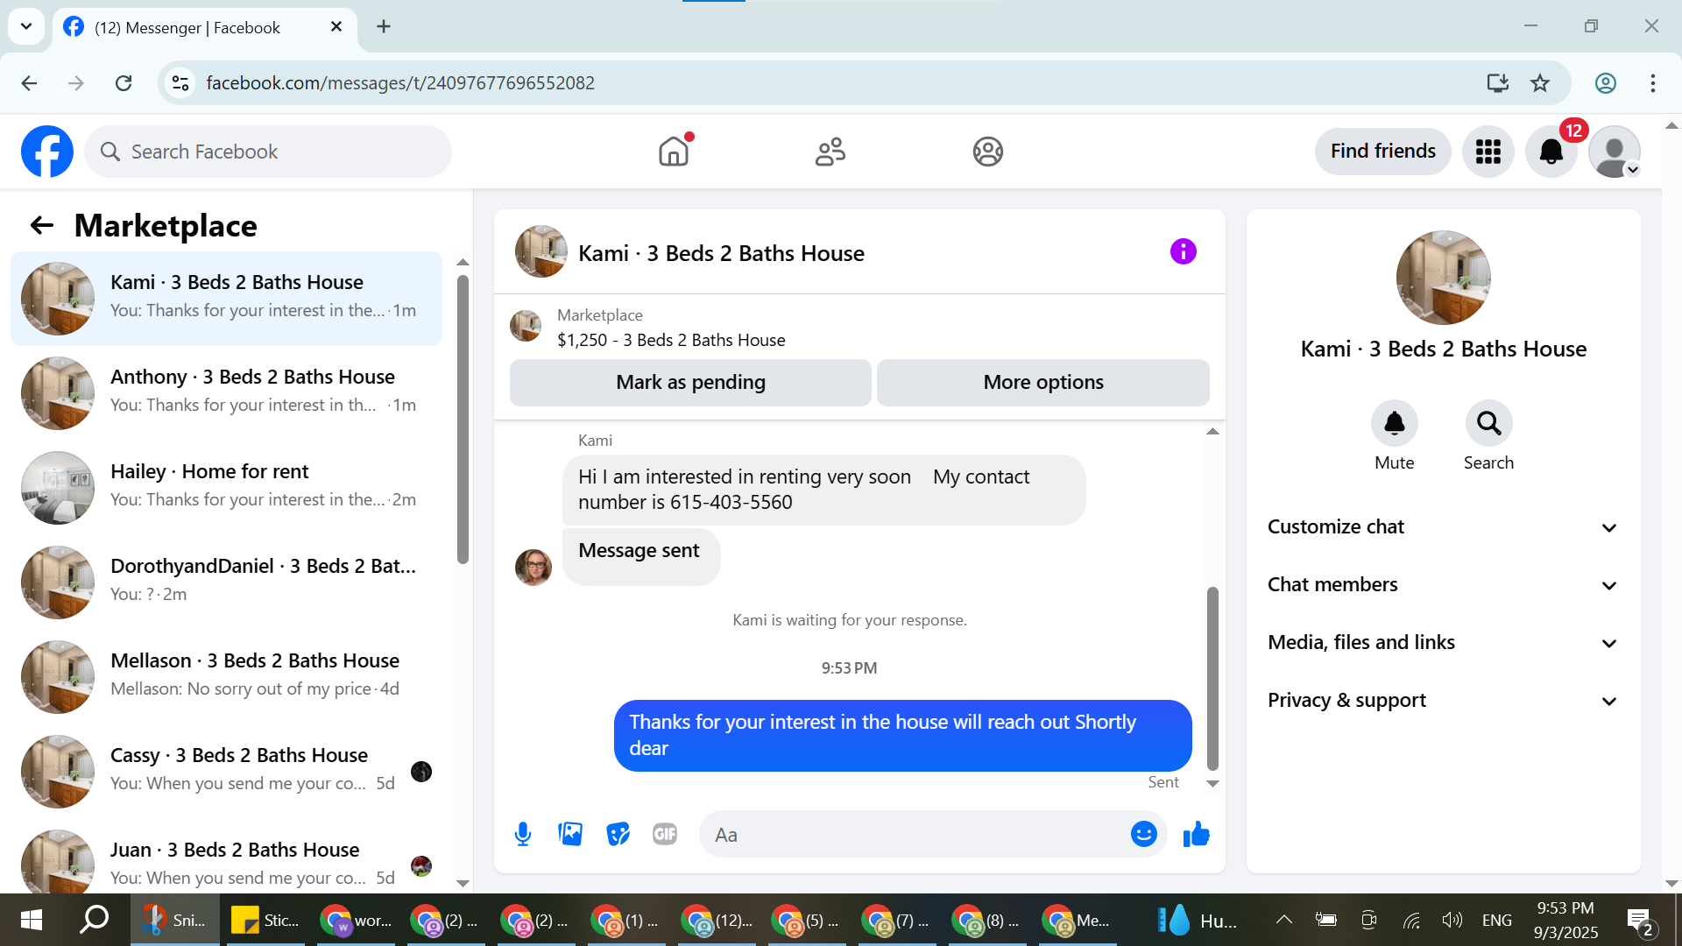Open the tab search dropdown arrow
Screen dimensions: 1682x946
coord(26,26)
